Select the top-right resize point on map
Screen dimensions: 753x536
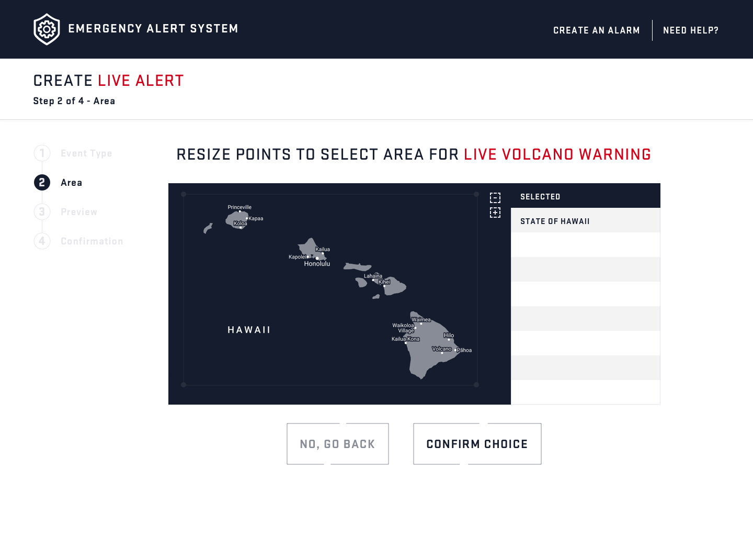476,194
